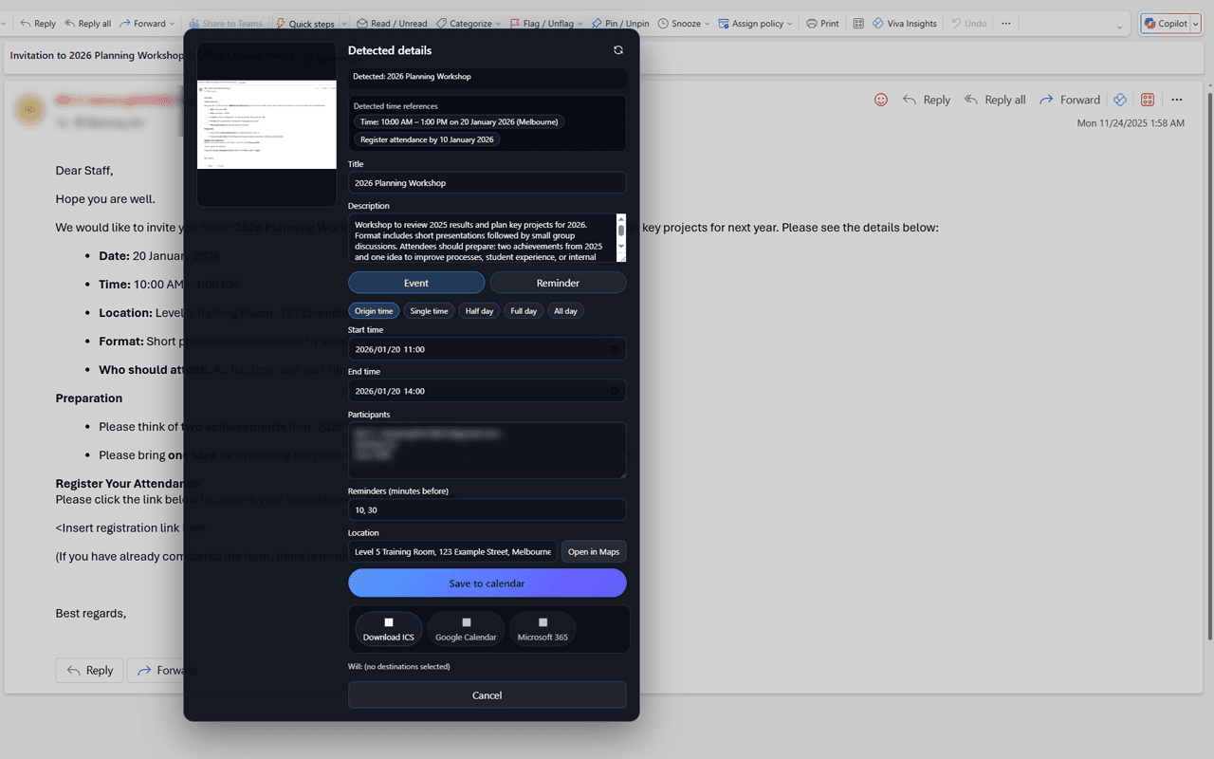Click the refresh icon in Detected details

[618, 50]
